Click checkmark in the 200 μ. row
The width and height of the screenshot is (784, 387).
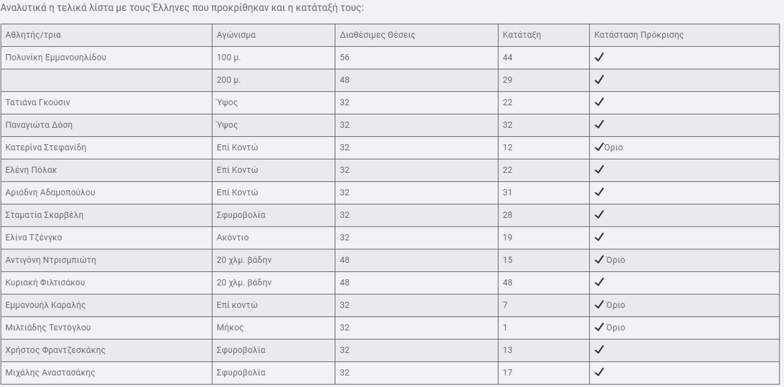(x=599, y=80)
